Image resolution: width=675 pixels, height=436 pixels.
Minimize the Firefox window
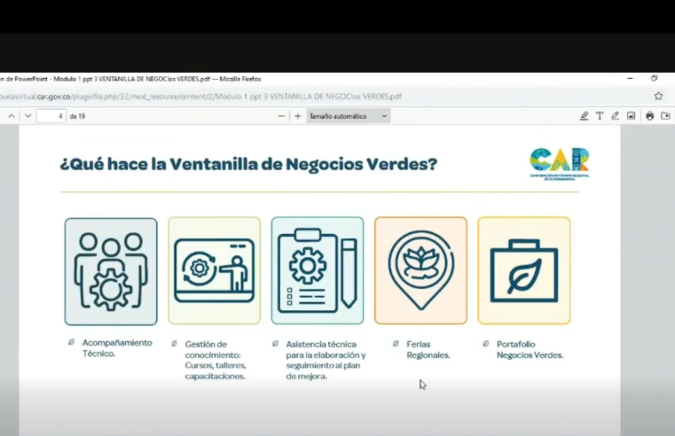(x=631, y=78)
